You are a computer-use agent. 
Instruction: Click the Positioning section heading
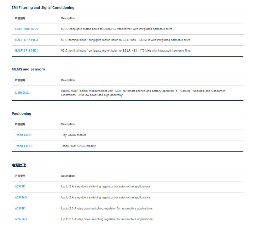pos(21,114)
